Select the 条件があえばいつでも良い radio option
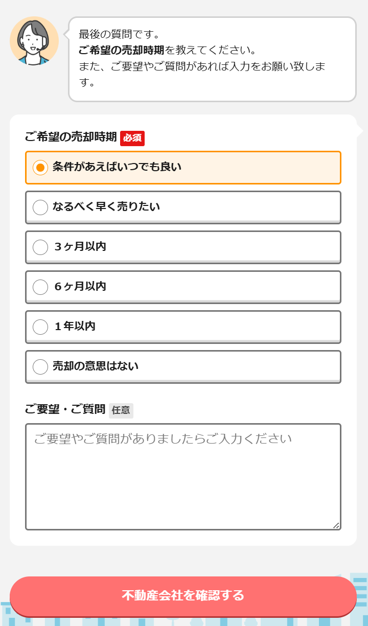This screenshot has width=368, height=626. pyautogui.click(x=40, y=168)
